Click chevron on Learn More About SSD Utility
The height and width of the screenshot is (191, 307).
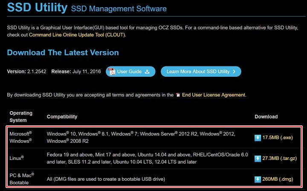click(x=234, y=72)
